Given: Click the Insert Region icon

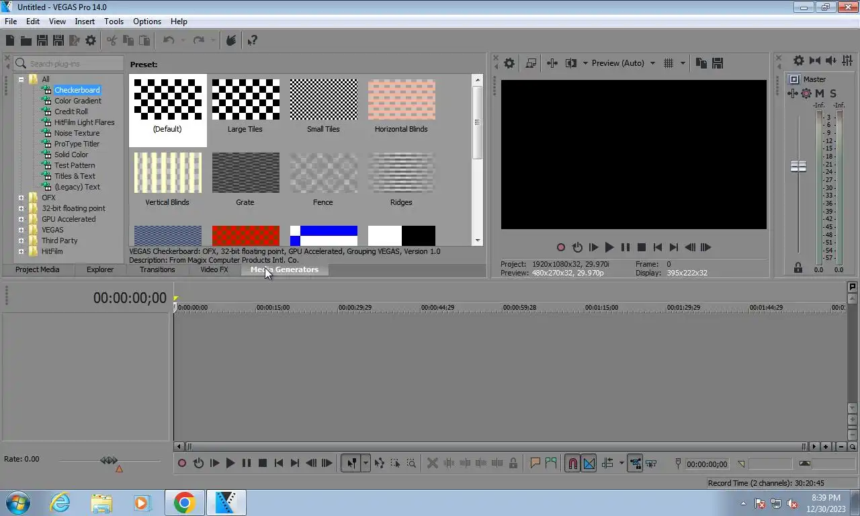Looking at the screenshot, I should pos(551,464).
